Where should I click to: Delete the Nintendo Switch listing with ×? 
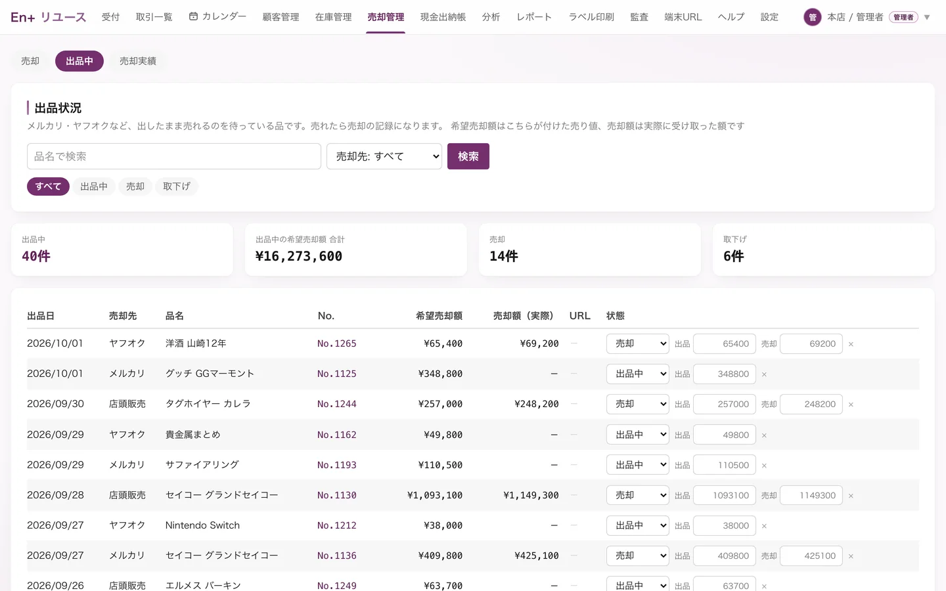click(764, 526)
